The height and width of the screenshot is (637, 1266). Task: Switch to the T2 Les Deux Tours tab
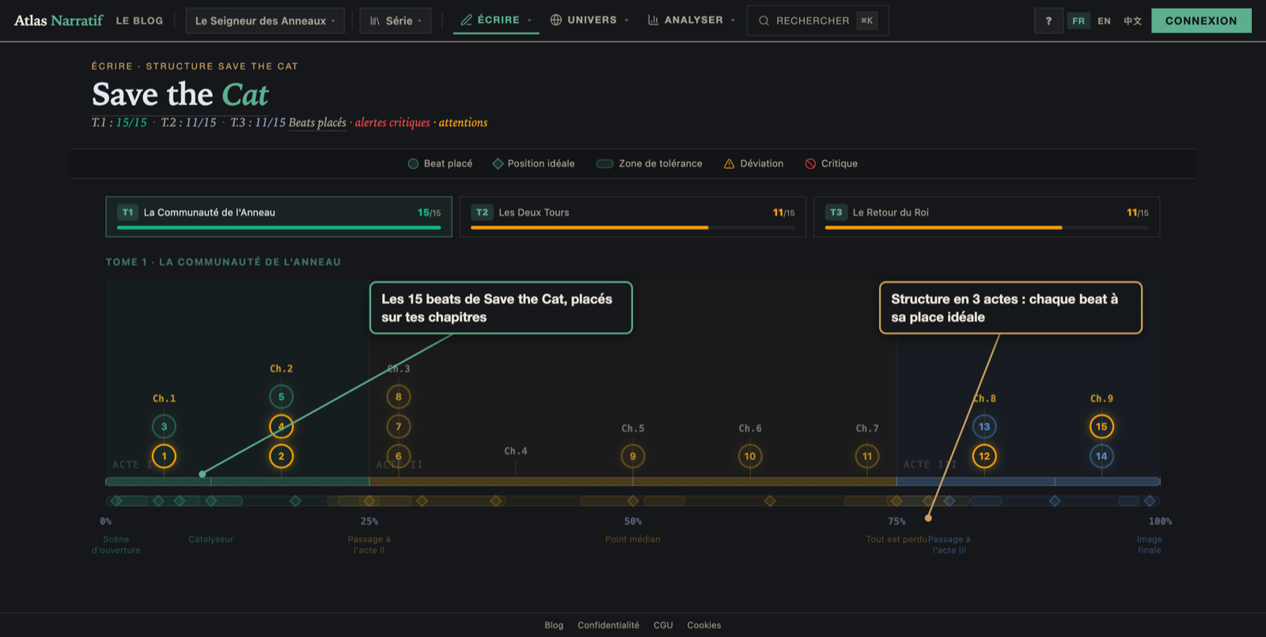click(633, 217)
